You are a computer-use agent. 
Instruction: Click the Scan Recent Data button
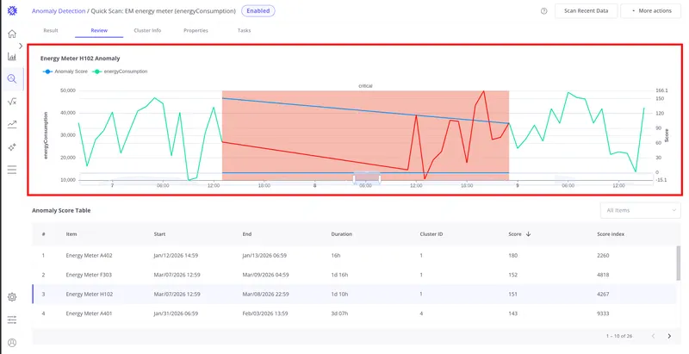click(x=587, y=11)
